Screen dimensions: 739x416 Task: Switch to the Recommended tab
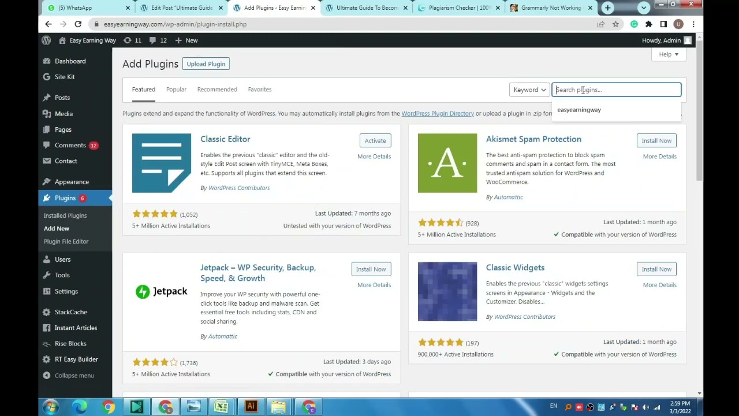click(x=217, y=90)
